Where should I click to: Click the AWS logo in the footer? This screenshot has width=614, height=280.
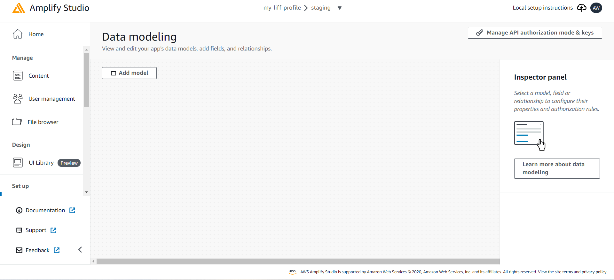pos(292,272)
